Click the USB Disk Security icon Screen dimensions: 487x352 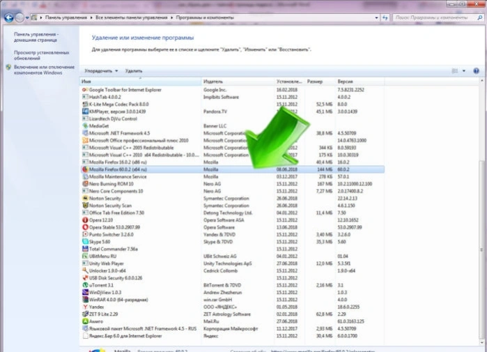click(x=85, y=277)
